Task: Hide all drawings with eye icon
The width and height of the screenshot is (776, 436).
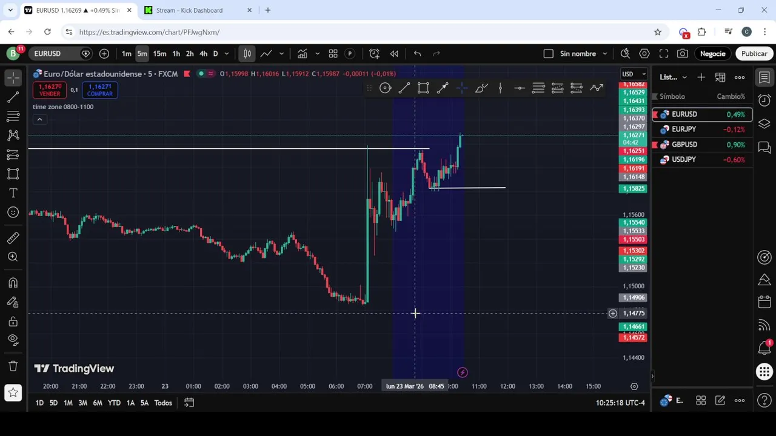Action: pyautogui.click(x=13, y=340)
